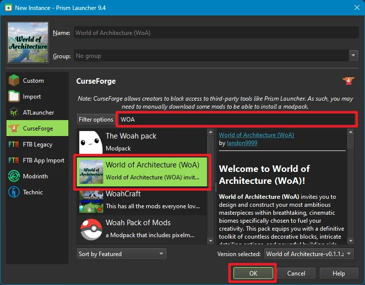Select the FTB App Import icon
The image size is (365, 285).
pyautogui.click(x=13, y=160)
